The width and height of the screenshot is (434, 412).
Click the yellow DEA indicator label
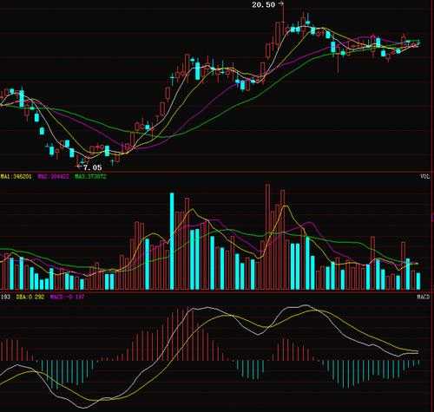[x=30, y=297]
